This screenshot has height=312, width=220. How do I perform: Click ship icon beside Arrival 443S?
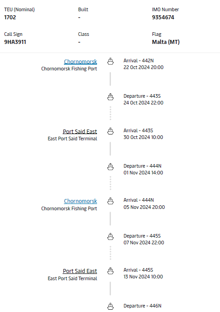tap(110, 131)
